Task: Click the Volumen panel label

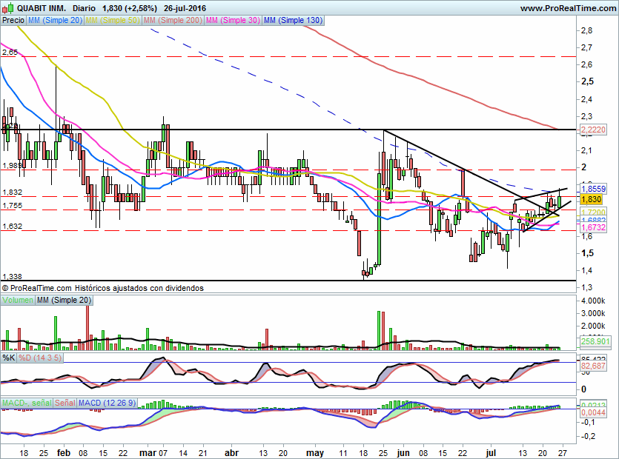Action: tap(17, 300)
